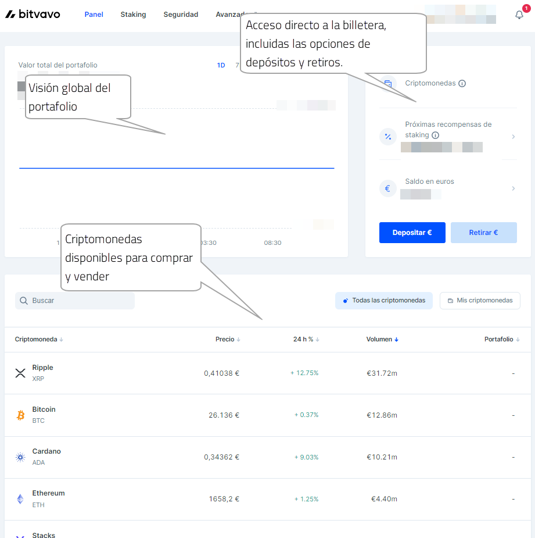Select the 1D chart time range
535x538 pixels.
point(221,65)
